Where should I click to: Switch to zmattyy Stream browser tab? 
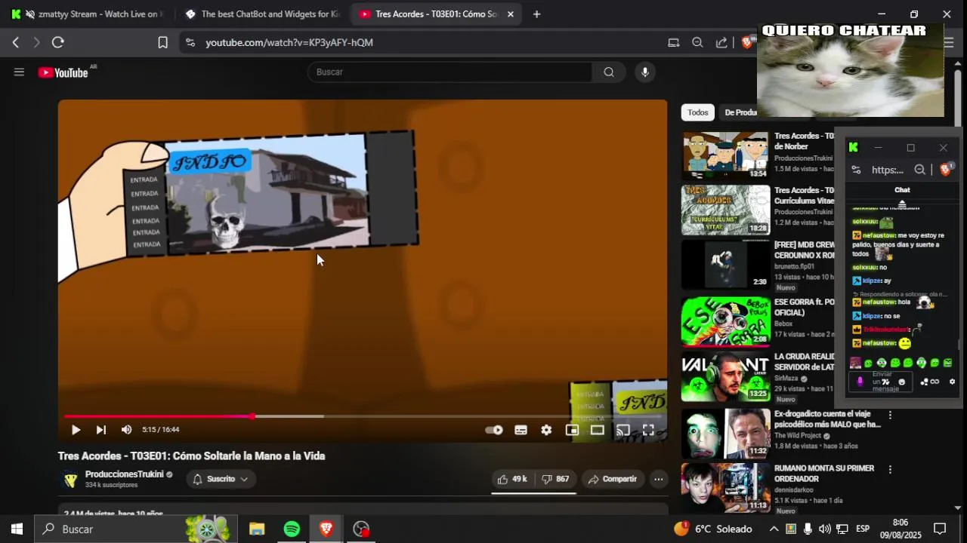click(91, 14)
